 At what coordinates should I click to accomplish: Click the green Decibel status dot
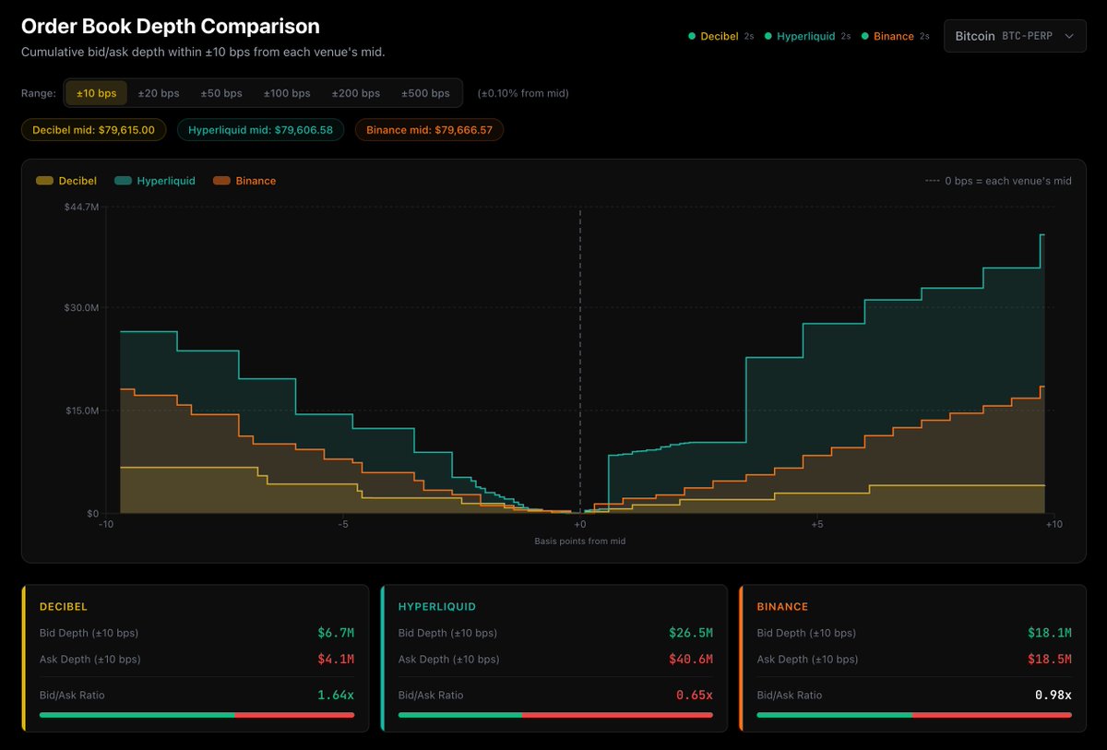click(x=692, y=36)
